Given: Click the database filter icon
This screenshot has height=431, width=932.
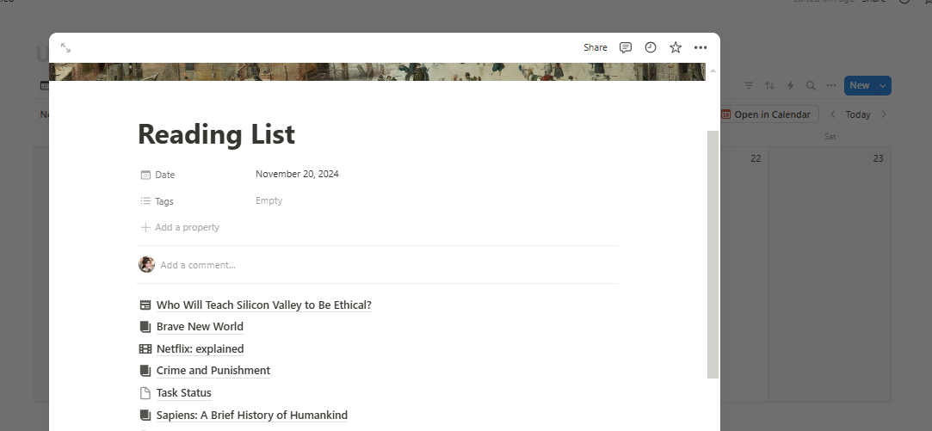Looking at the screenshot, I should (749, 86).
